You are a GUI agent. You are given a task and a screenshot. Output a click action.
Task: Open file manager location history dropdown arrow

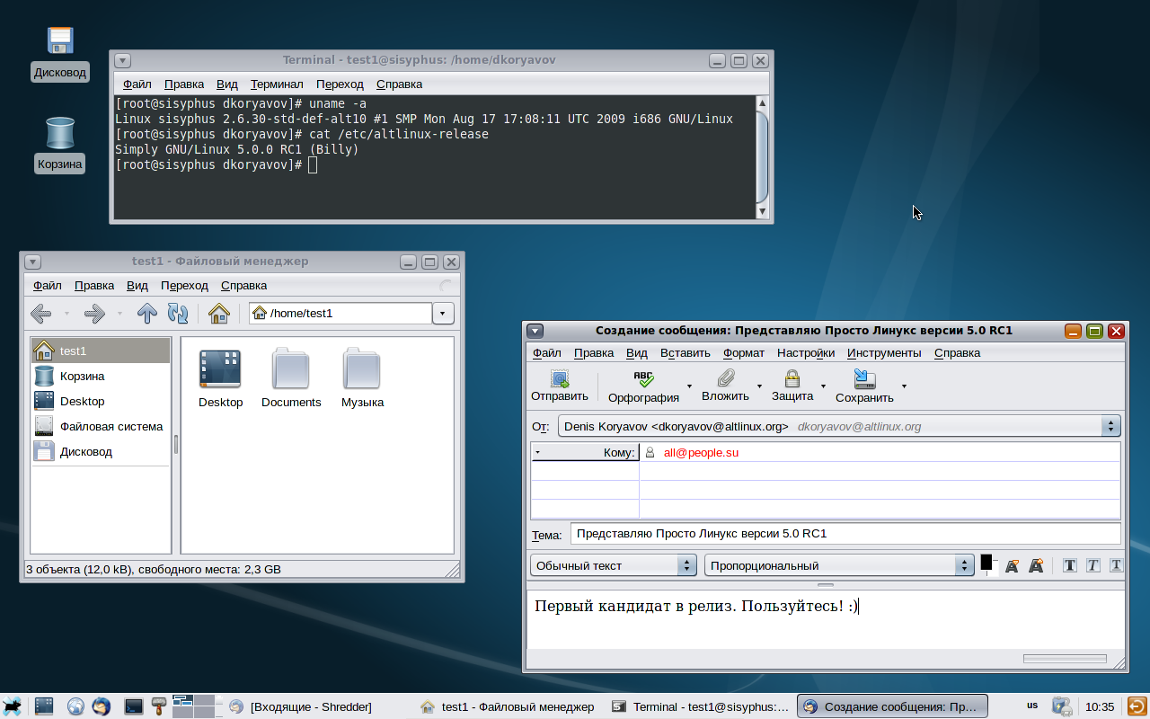[443, 314]
